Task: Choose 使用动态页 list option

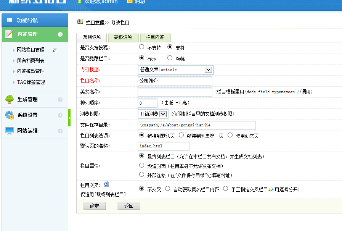Action: coord(230,135)
